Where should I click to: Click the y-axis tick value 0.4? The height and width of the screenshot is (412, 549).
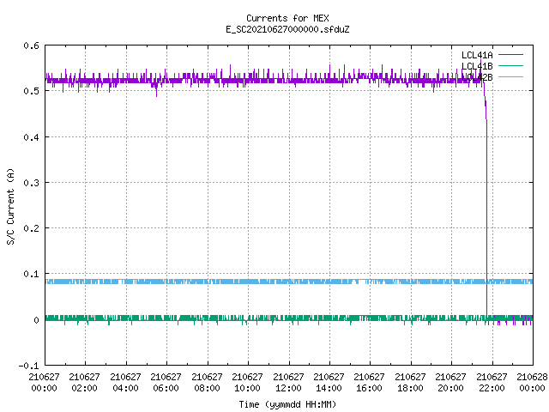31,137
